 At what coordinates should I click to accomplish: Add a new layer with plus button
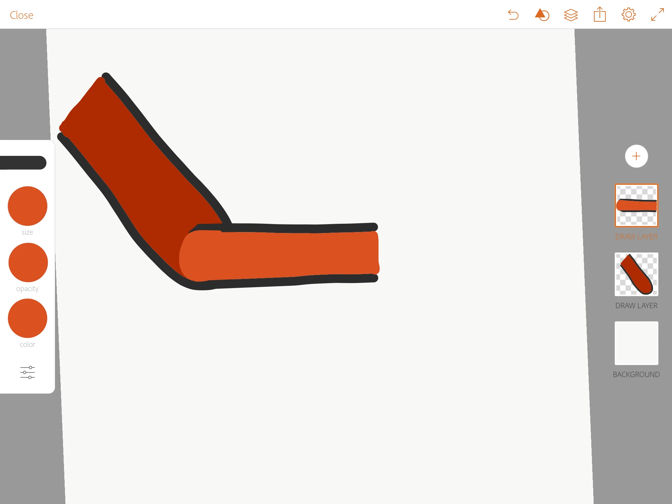pyautogui.click(x=636, y=156)
